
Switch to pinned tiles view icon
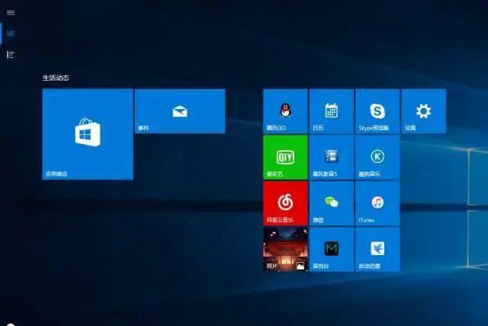coord(11,34)
